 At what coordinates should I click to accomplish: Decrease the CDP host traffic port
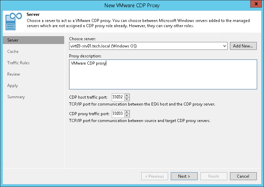(127, 99)
